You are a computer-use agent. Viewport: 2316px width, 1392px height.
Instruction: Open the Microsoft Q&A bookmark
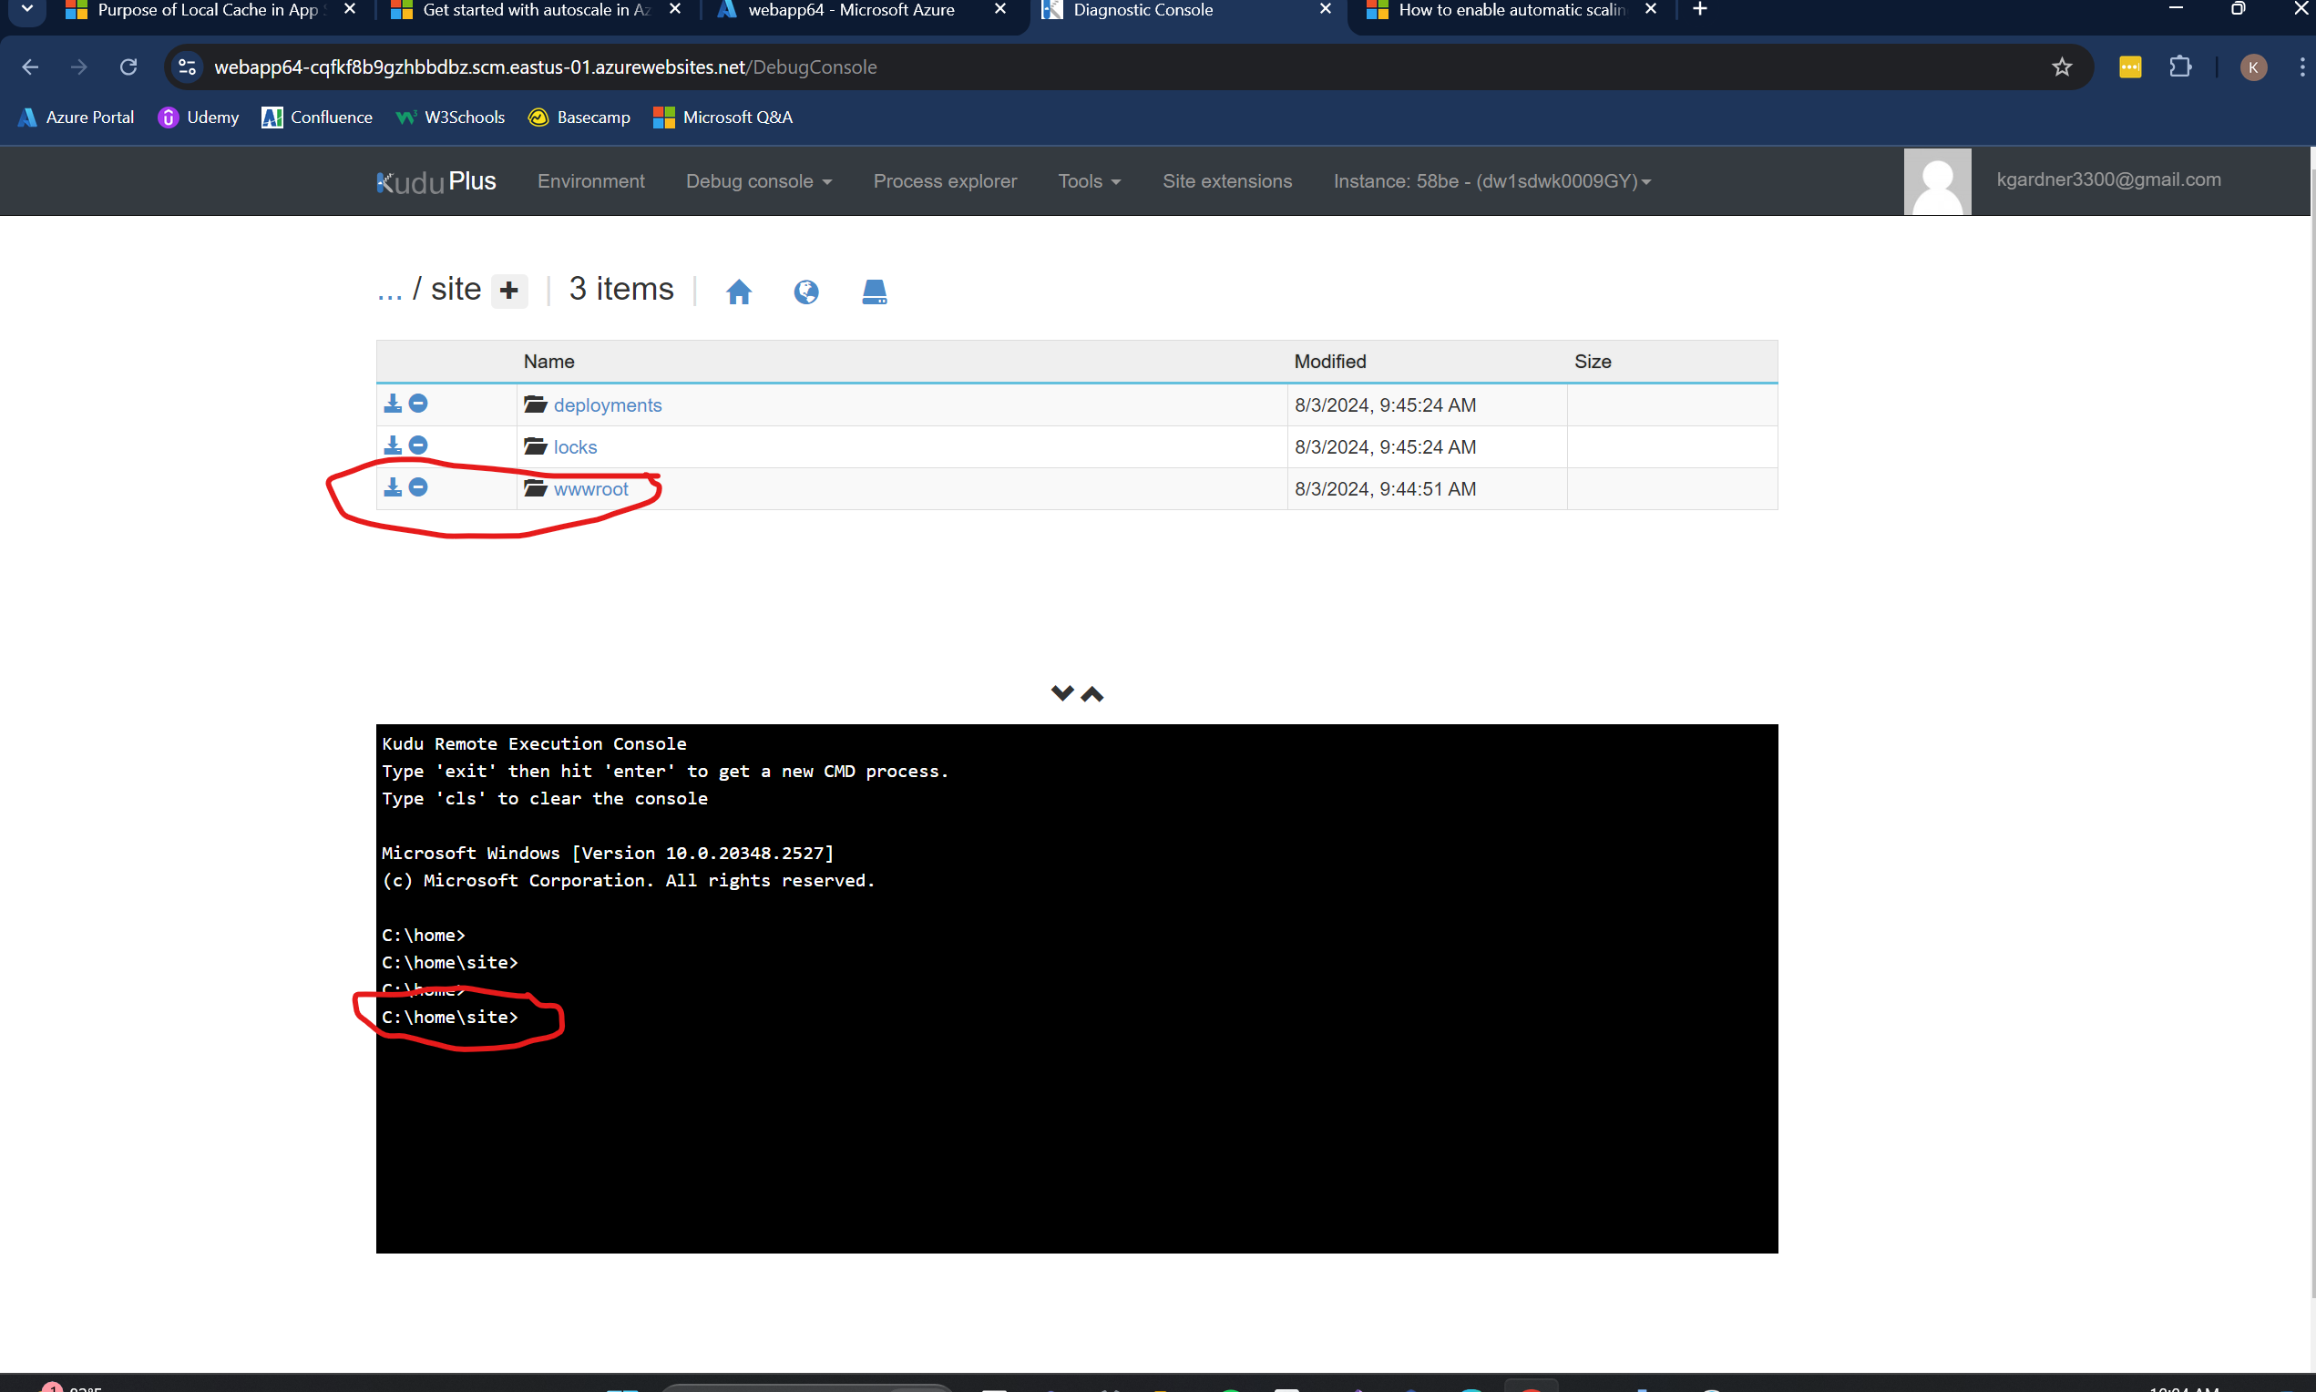[723, 118]
